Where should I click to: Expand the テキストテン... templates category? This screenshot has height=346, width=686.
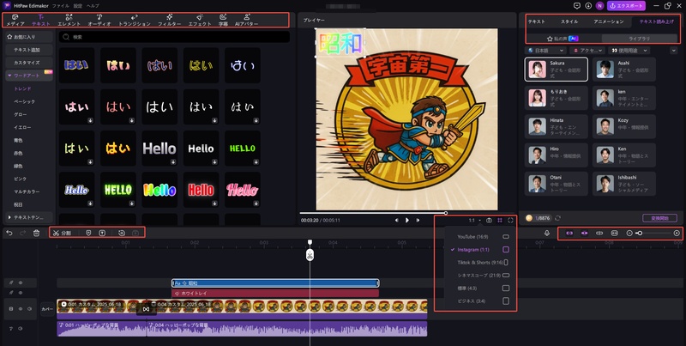coord(29,217)
